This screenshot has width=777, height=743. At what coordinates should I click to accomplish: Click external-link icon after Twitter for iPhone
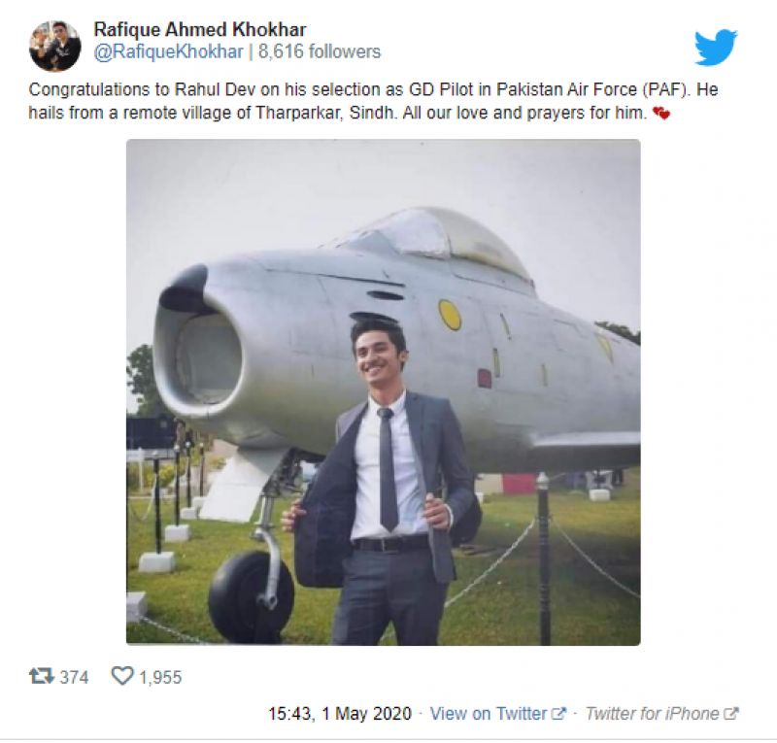point(731,714)
